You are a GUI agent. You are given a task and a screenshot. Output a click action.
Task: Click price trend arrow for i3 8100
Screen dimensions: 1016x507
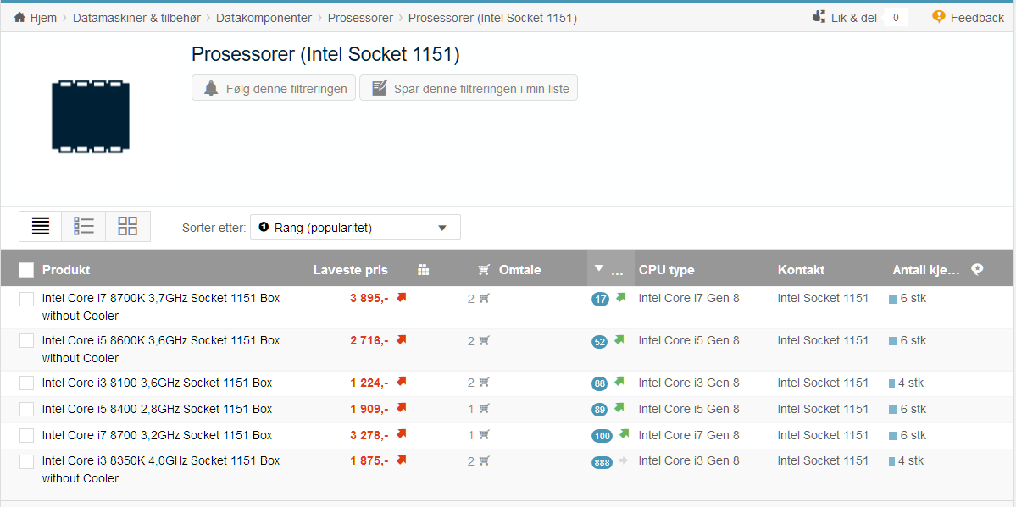coord(401,382)
